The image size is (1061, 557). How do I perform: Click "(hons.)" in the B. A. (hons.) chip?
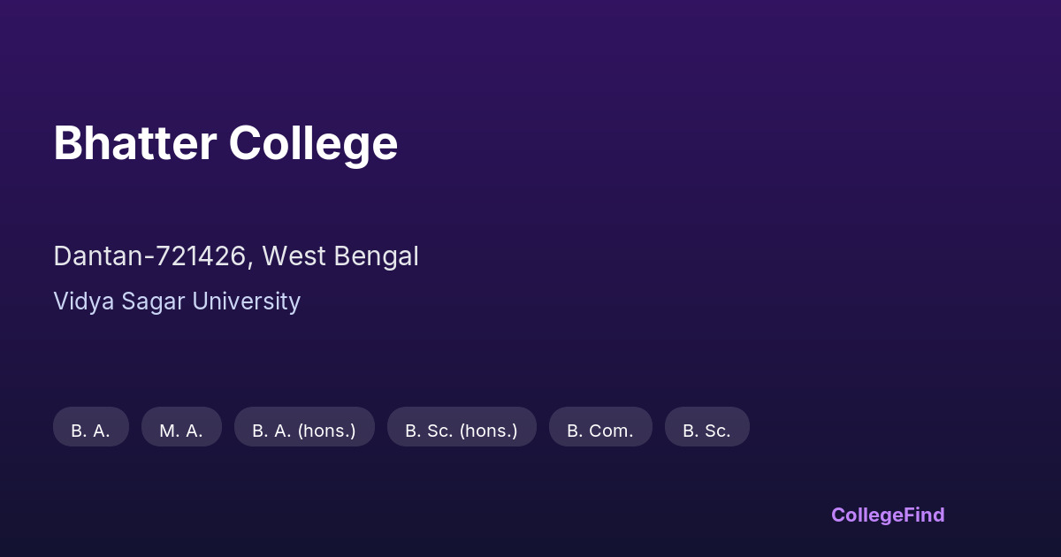(x=326, y=431)
